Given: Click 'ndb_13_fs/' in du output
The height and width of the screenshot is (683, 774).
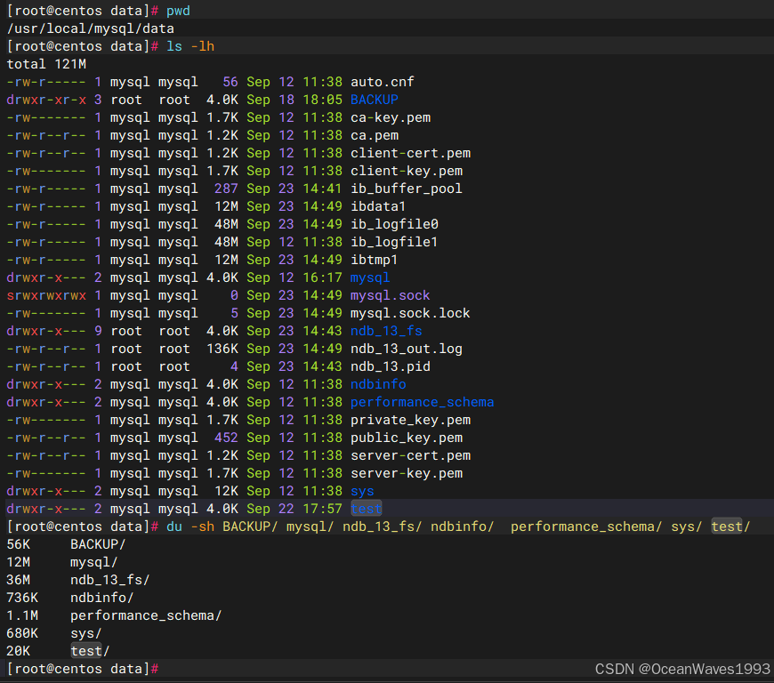Looking at the screenshot, I should (109, 580).
